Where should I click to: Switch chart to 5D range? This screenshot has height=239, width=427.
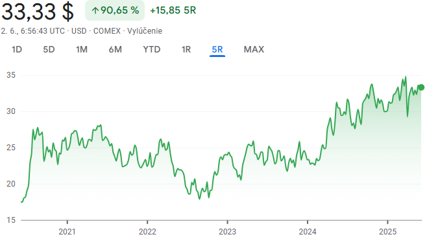(49, 49)
